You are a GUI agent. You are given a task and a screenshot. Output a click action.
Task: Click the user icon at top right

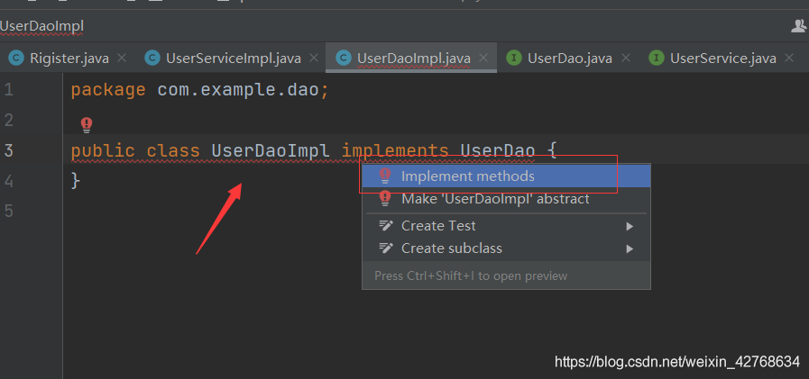799,25
